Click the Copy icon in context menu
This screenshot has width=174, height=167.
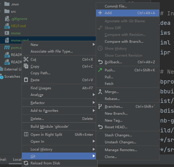tap(26, 66)
